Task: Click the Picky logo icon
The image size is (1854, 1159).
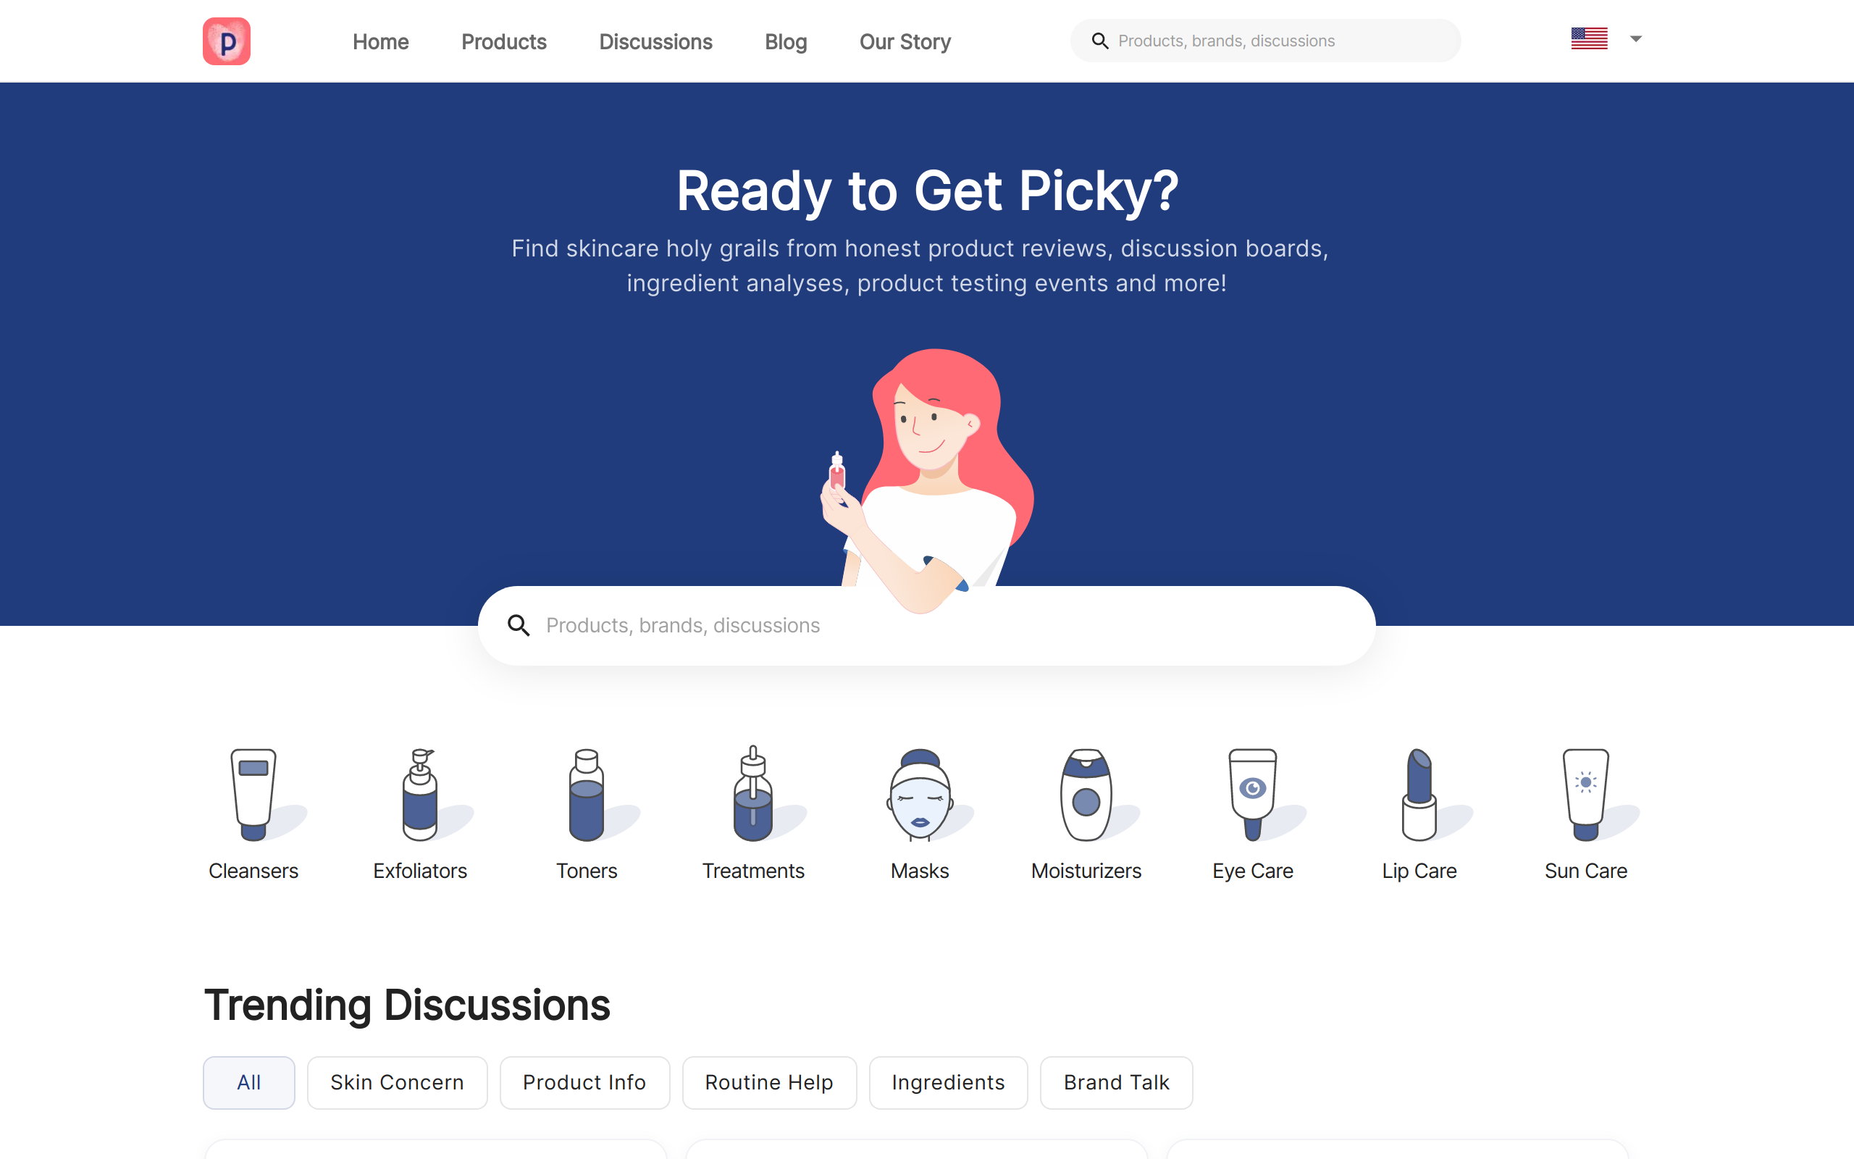Action: 226,41
